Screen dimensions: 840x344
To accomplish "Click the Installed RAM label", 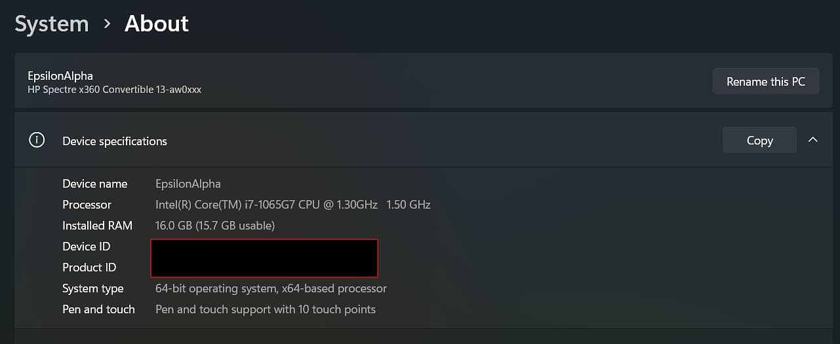I will [x=97, y=226].
